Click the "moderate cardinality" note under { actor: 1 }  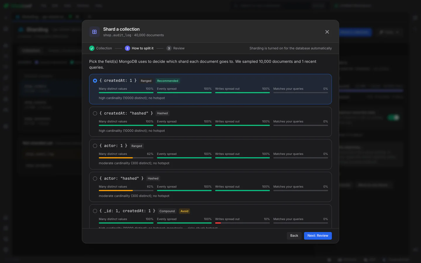click(134, 163)
